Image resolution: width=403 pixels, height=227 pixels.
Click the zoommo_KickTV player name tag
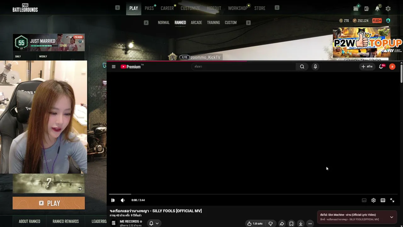tap(206, 57)
